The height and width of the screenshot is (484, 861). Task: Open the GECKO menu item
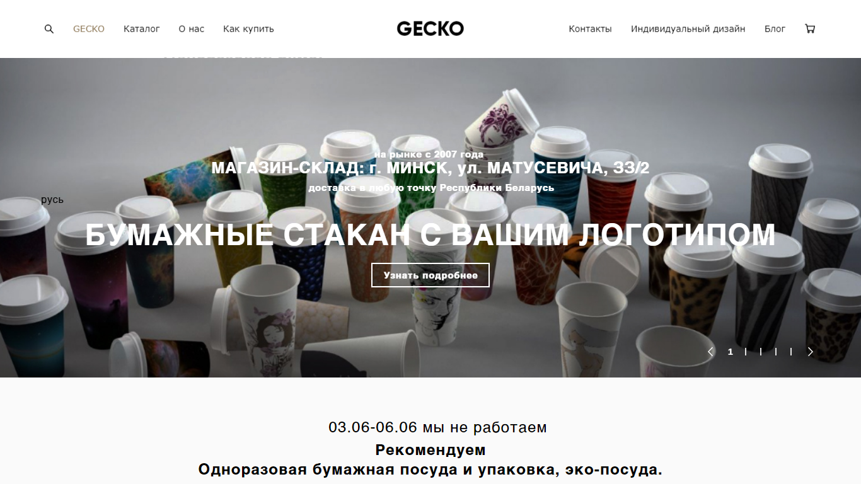tap(89, 29)
